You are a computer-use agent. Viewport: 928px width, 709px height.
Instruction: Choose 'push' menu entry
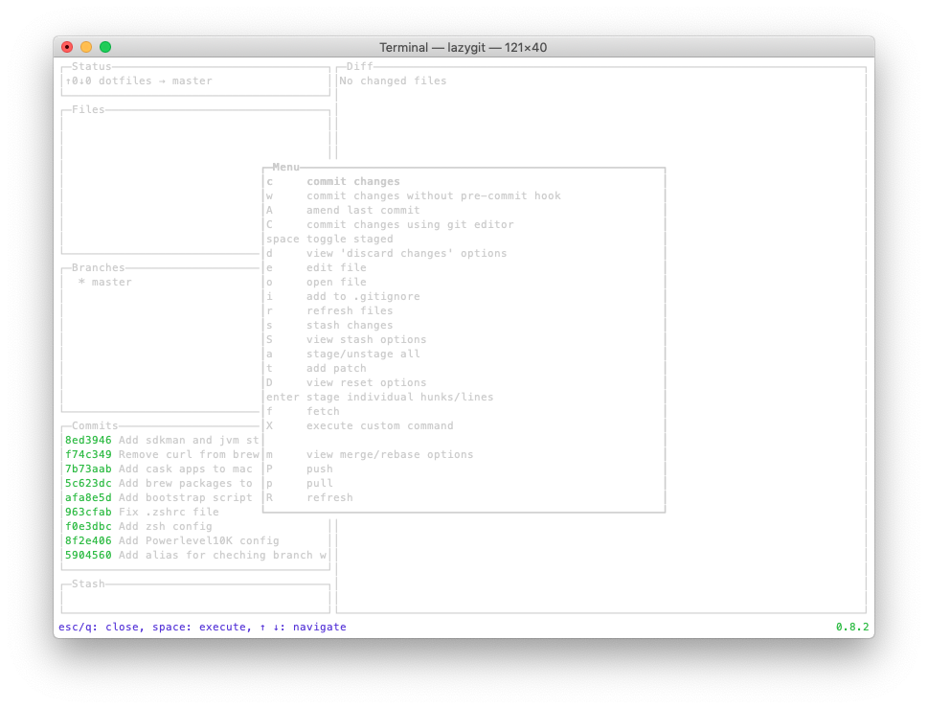pyautogui.click(x=464, y=469)
